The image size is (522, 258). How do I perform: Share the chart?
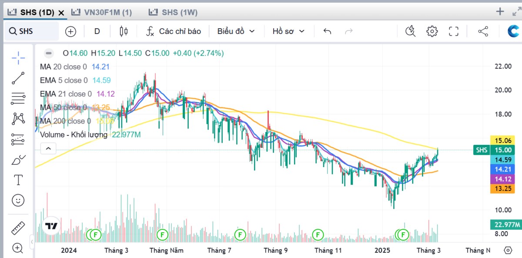click(483, 31)
